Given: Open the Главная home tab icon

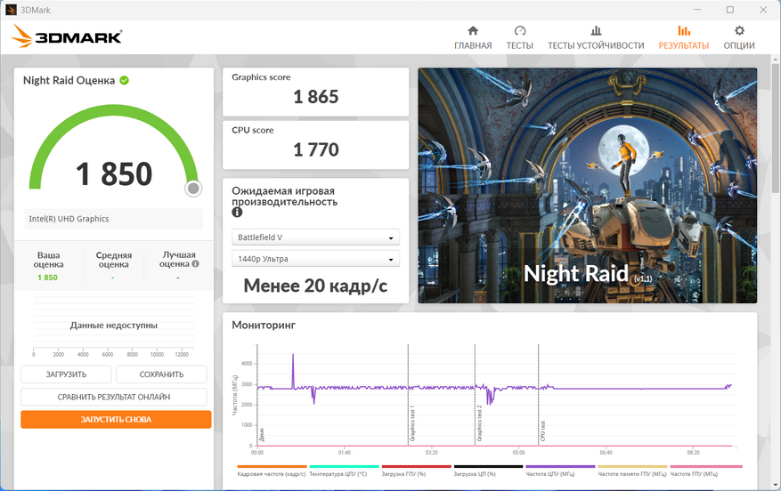Looking at the screenshot, I should click(x=472, y=30).
